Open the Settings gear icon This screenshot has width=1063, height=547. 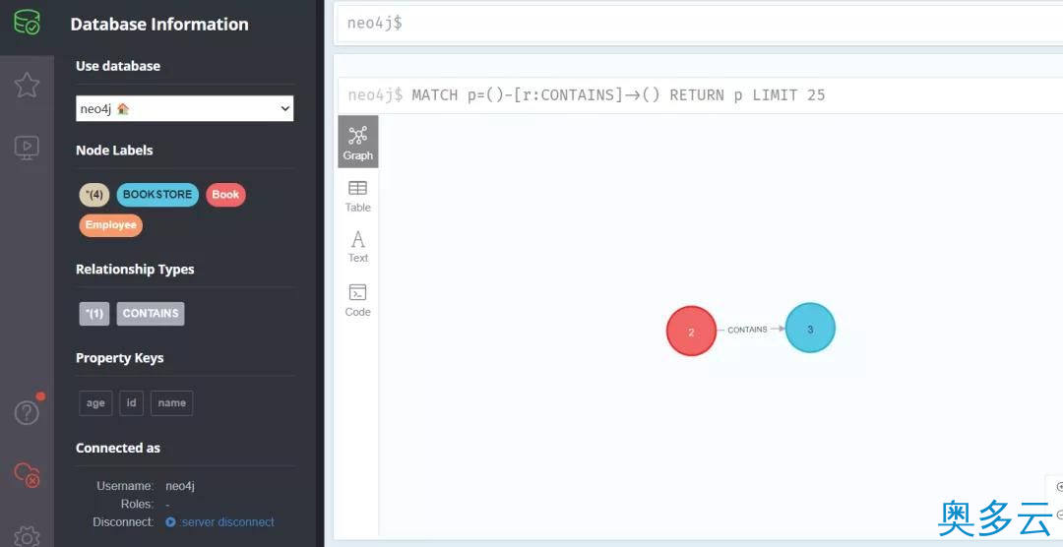[27, 535]
